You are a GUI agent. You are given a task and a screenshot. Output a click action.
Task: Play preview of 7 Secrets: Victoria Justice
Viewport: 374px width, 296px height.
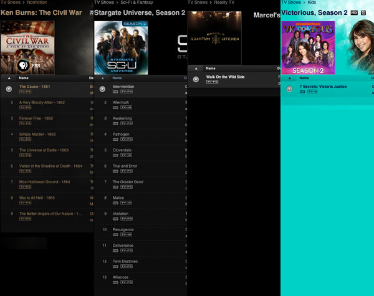pos(289,89)
